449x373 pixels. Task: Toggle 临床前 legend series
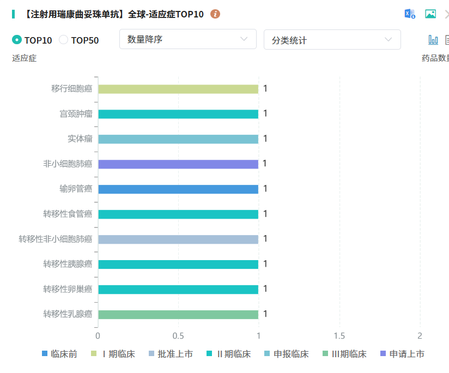(59, 354)
